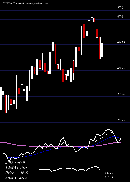Click the last white candlestick on the right
The height and width of the screenshot is (182, 130).
[102, 50]
